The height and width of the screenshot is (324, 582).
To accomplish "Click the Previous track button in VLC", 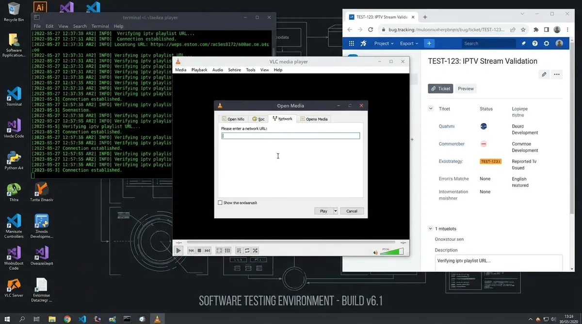I will (x=191, y=250).
